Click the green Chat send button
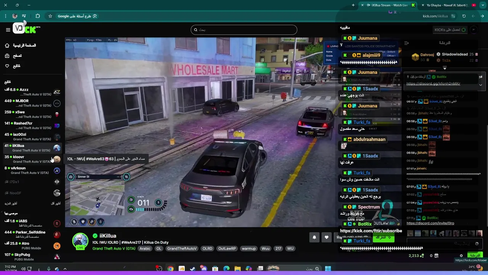The height and width of the screenshot is (275, 488). (475, 255)
